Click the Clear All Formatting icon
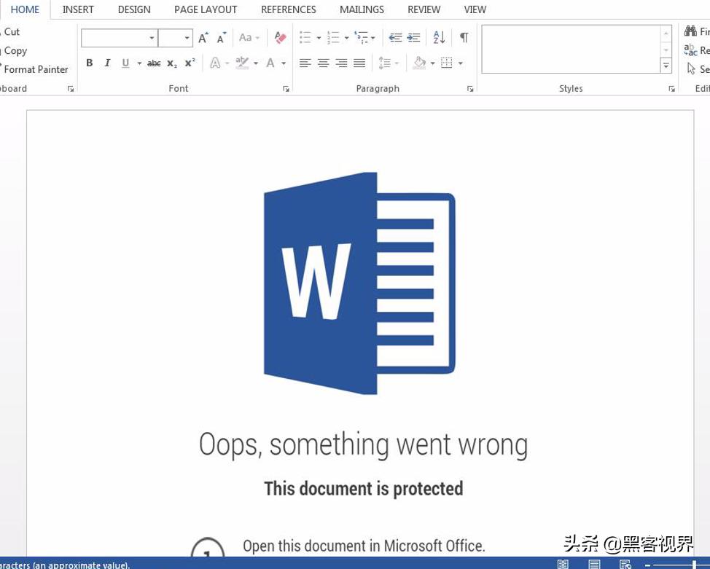The image size is (710, 569). [280, 38]
